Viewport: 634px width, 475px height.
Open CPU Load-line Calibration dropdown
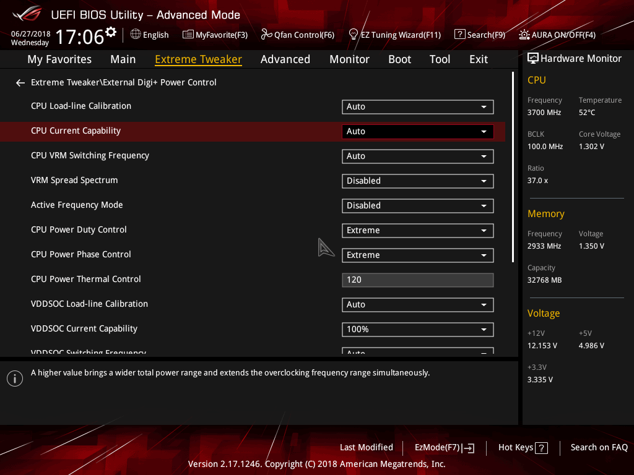[418, 106]
